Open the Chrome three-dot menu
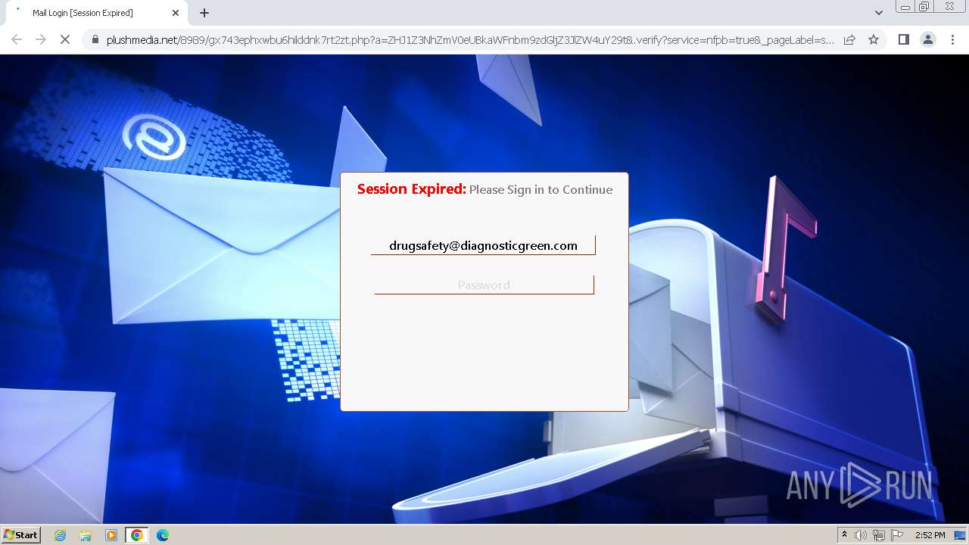Image resolution: width=969 pixels, height=545 pixels. (x=952, y=39)
